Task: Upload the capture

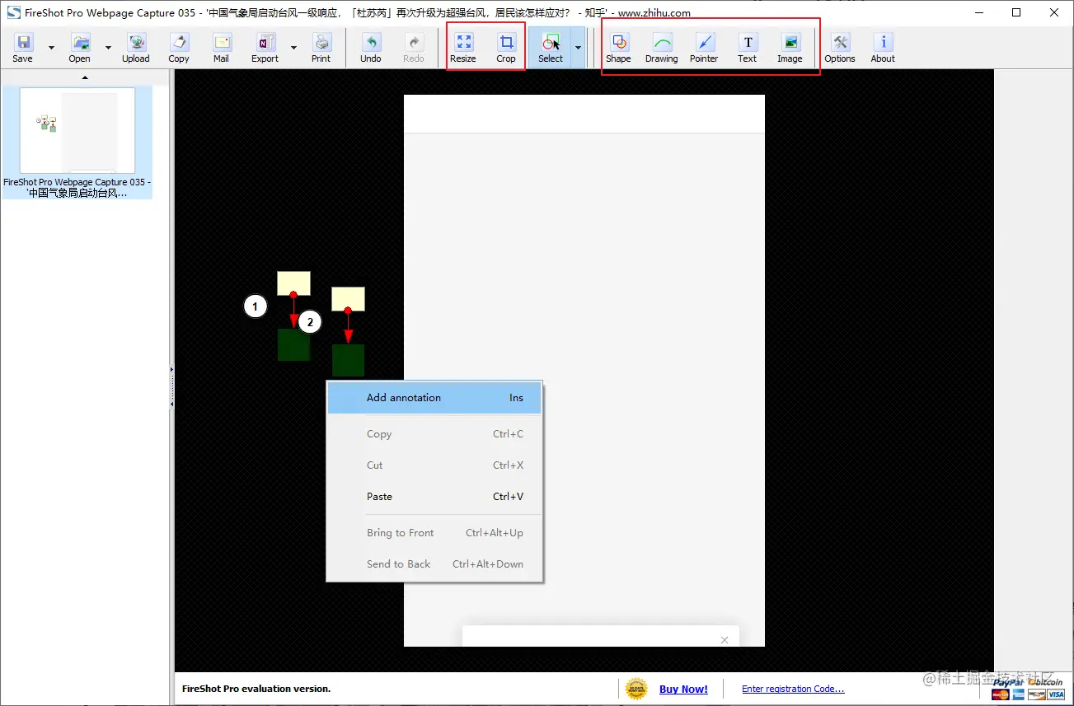Action: pyautogui.click(x=135, y=47)
